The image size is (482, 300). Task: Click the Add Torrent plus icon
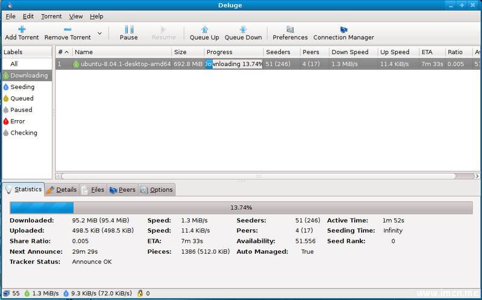pos(22,29)
